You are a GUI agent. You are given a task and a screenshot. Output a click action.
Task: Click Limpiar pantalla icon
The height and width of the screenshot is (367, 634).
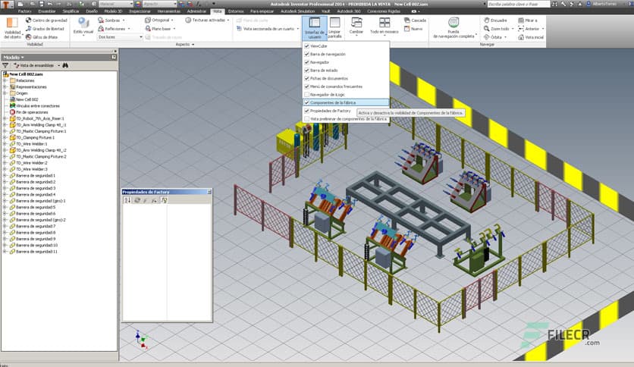click(334, 23)
